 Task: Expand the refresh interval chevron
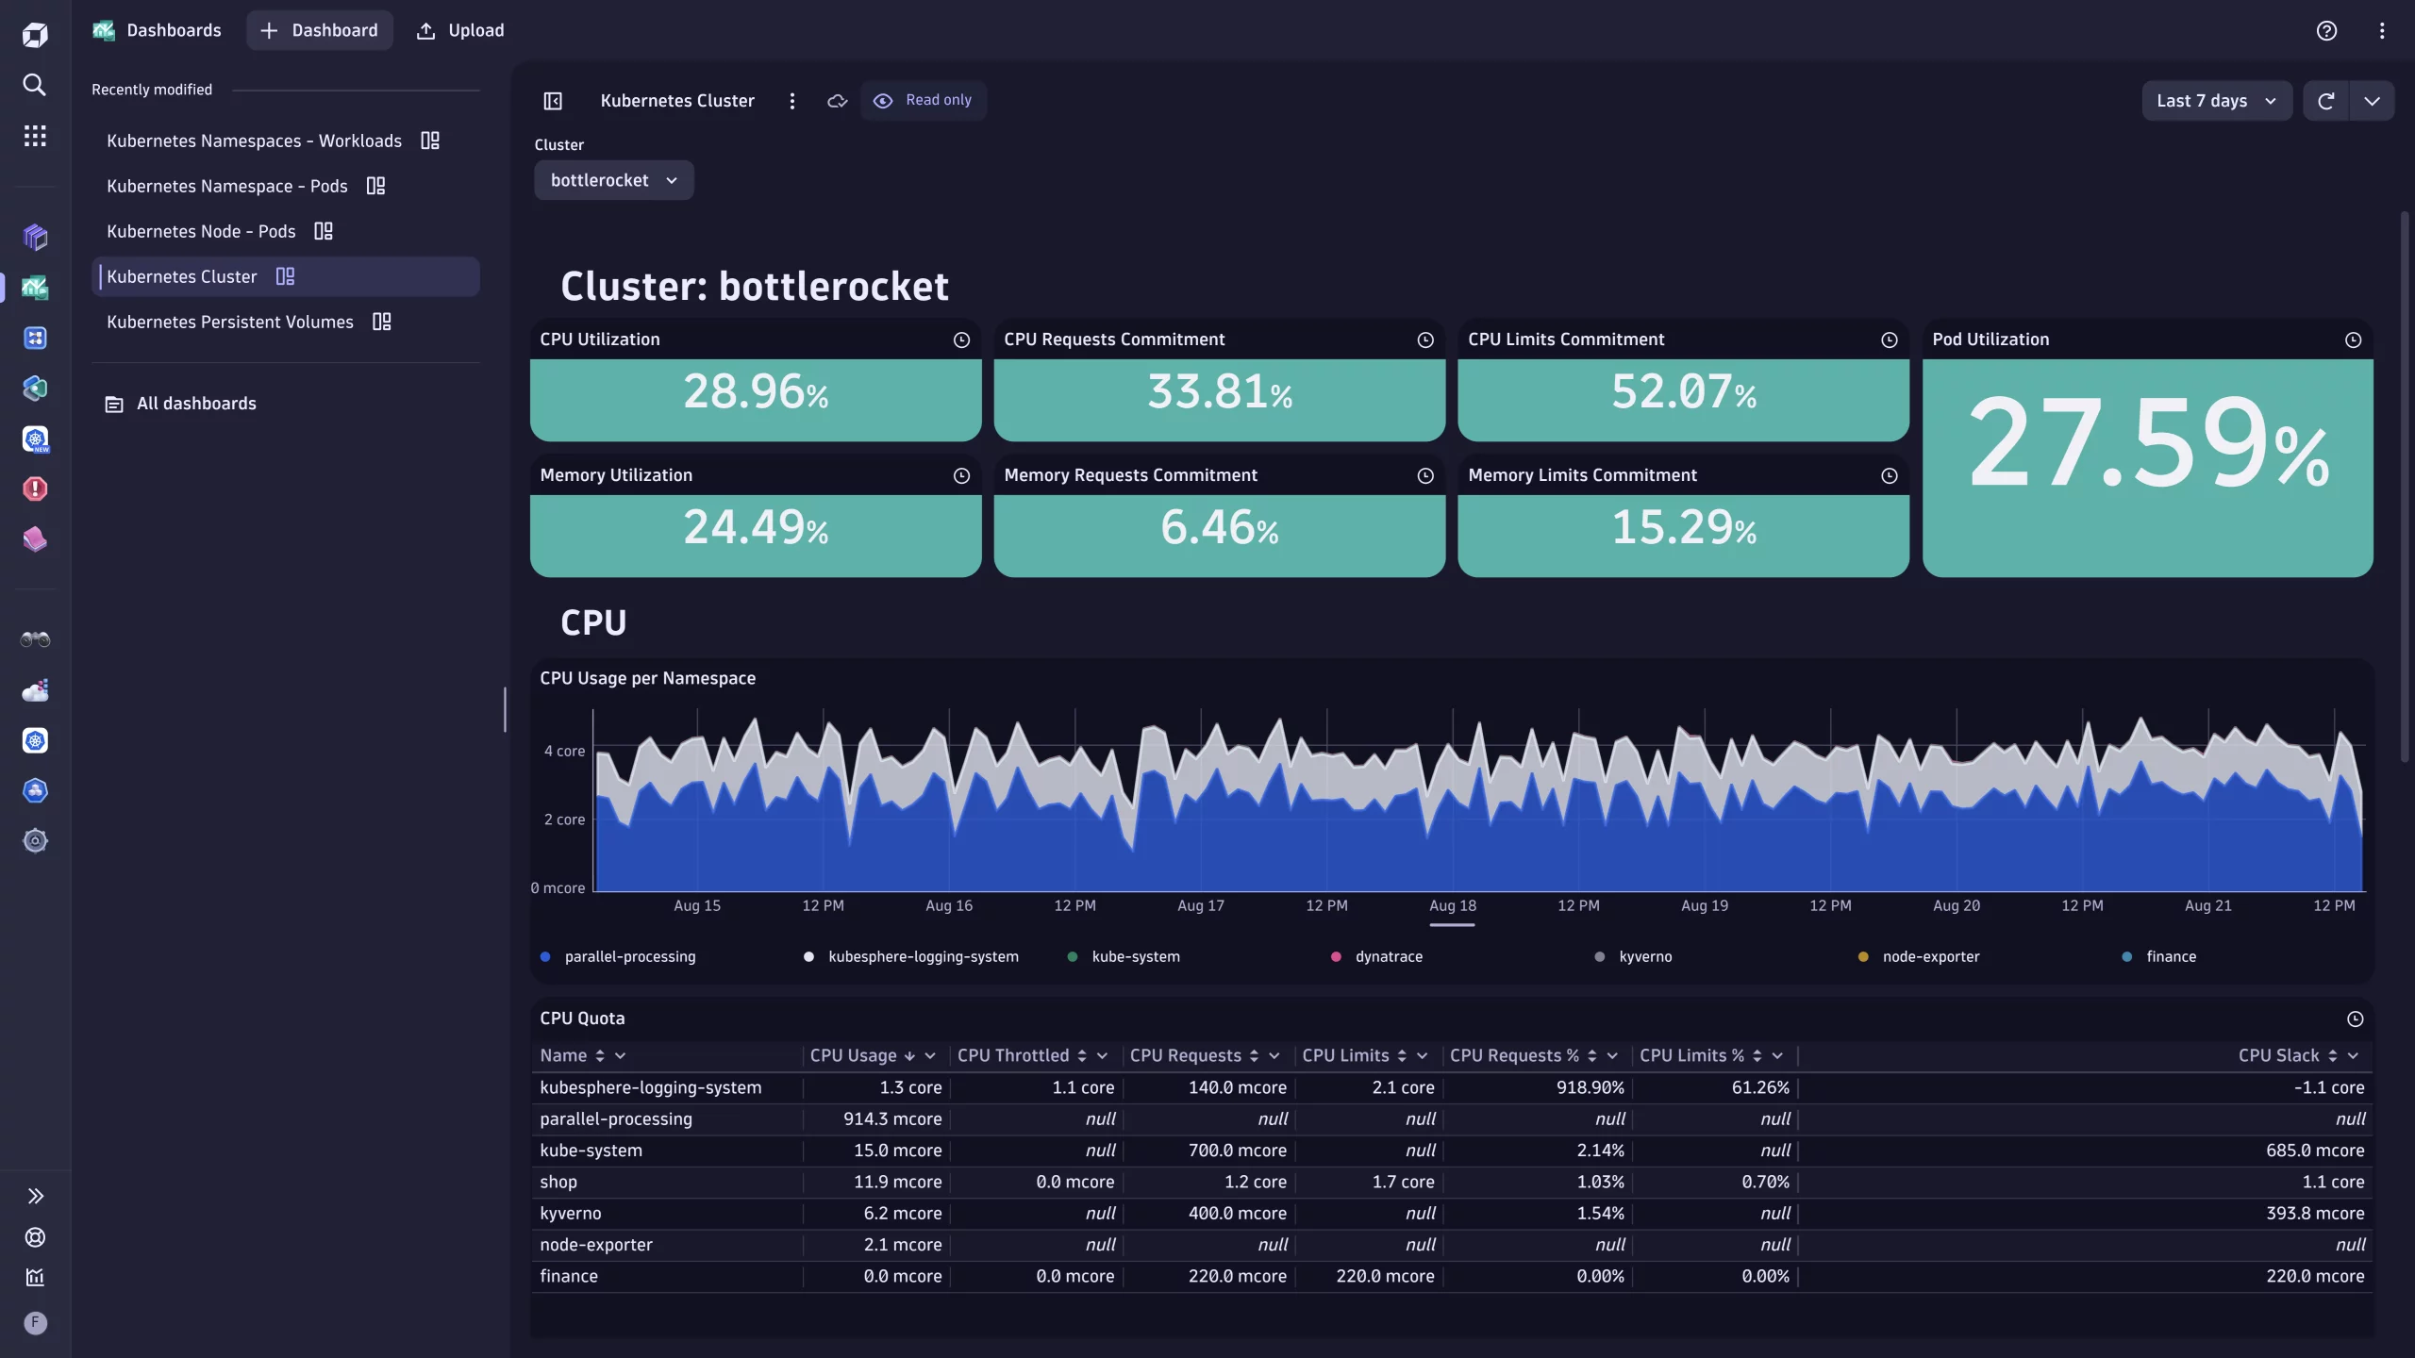click(x=2373, y=100)
